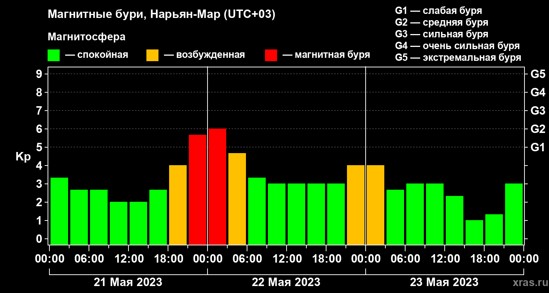Click the 'G2' label on the right axis
Screen dimensions: 549x293
538,129
